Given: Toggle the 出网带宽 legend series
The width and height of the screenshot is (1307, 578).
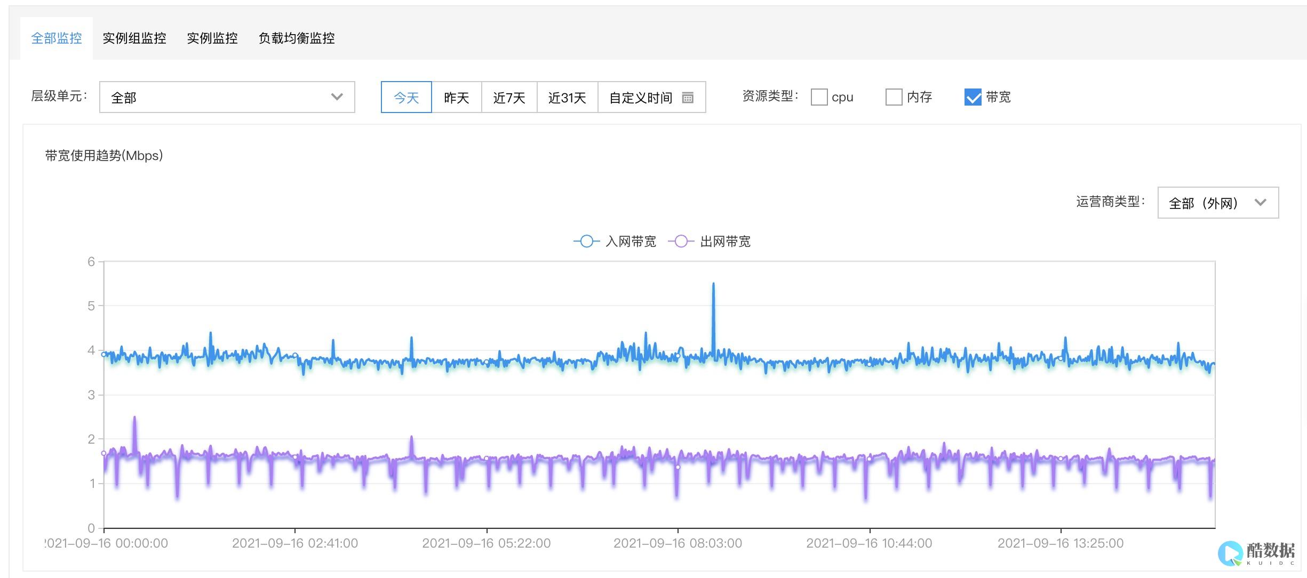Looking at the screenshot, I should 710,242.
